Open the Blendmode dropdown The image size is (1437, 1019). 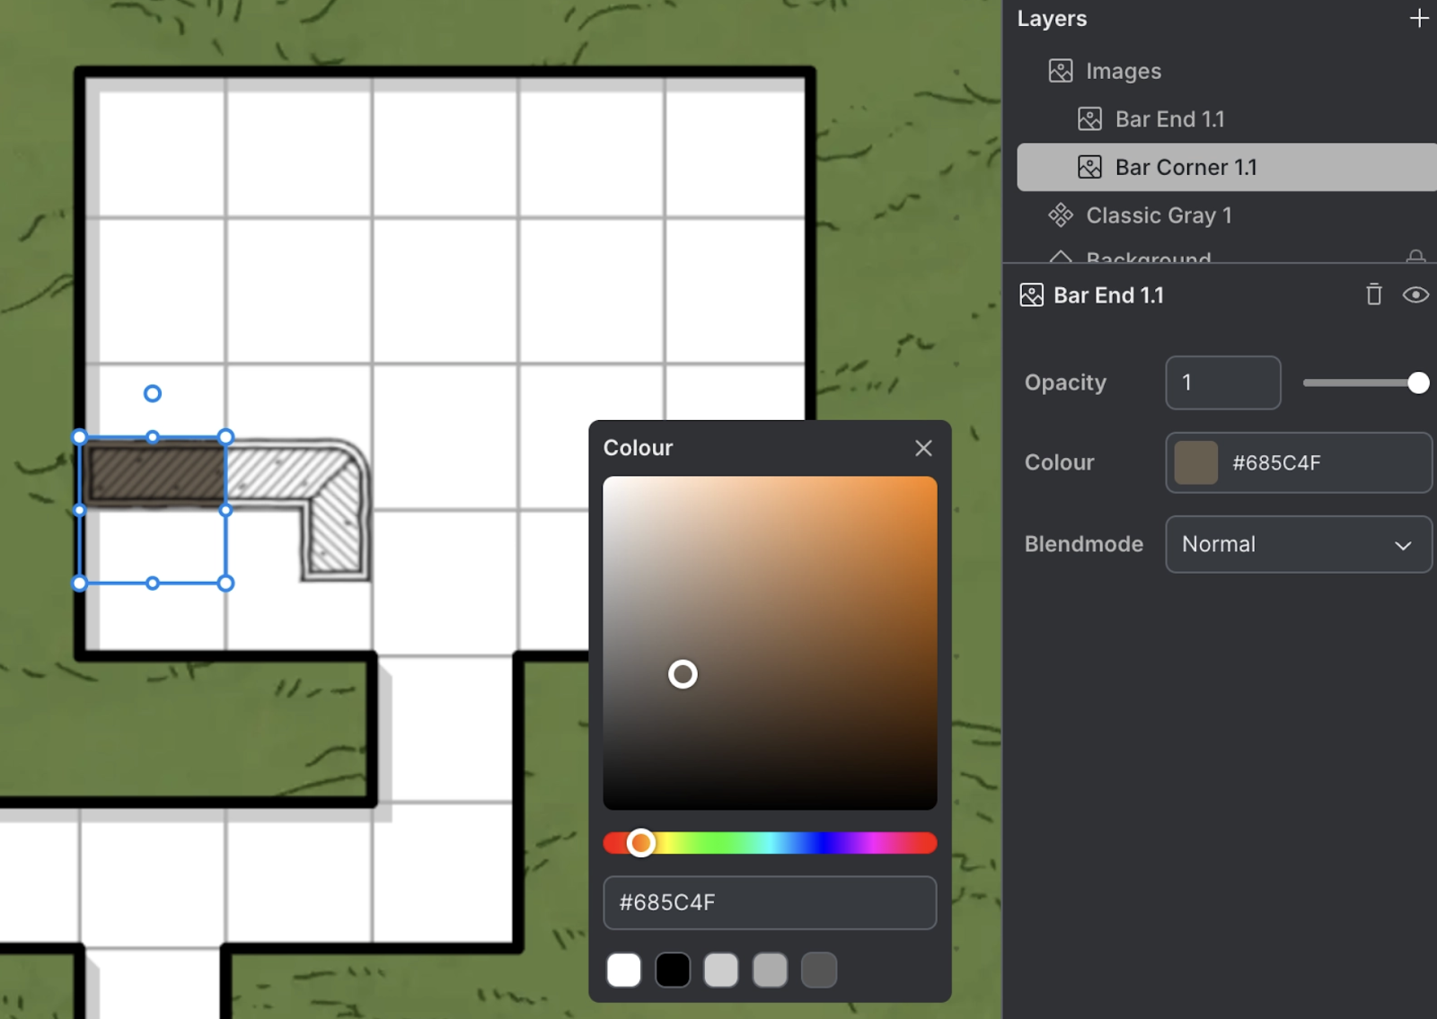tap(1298, 544)
